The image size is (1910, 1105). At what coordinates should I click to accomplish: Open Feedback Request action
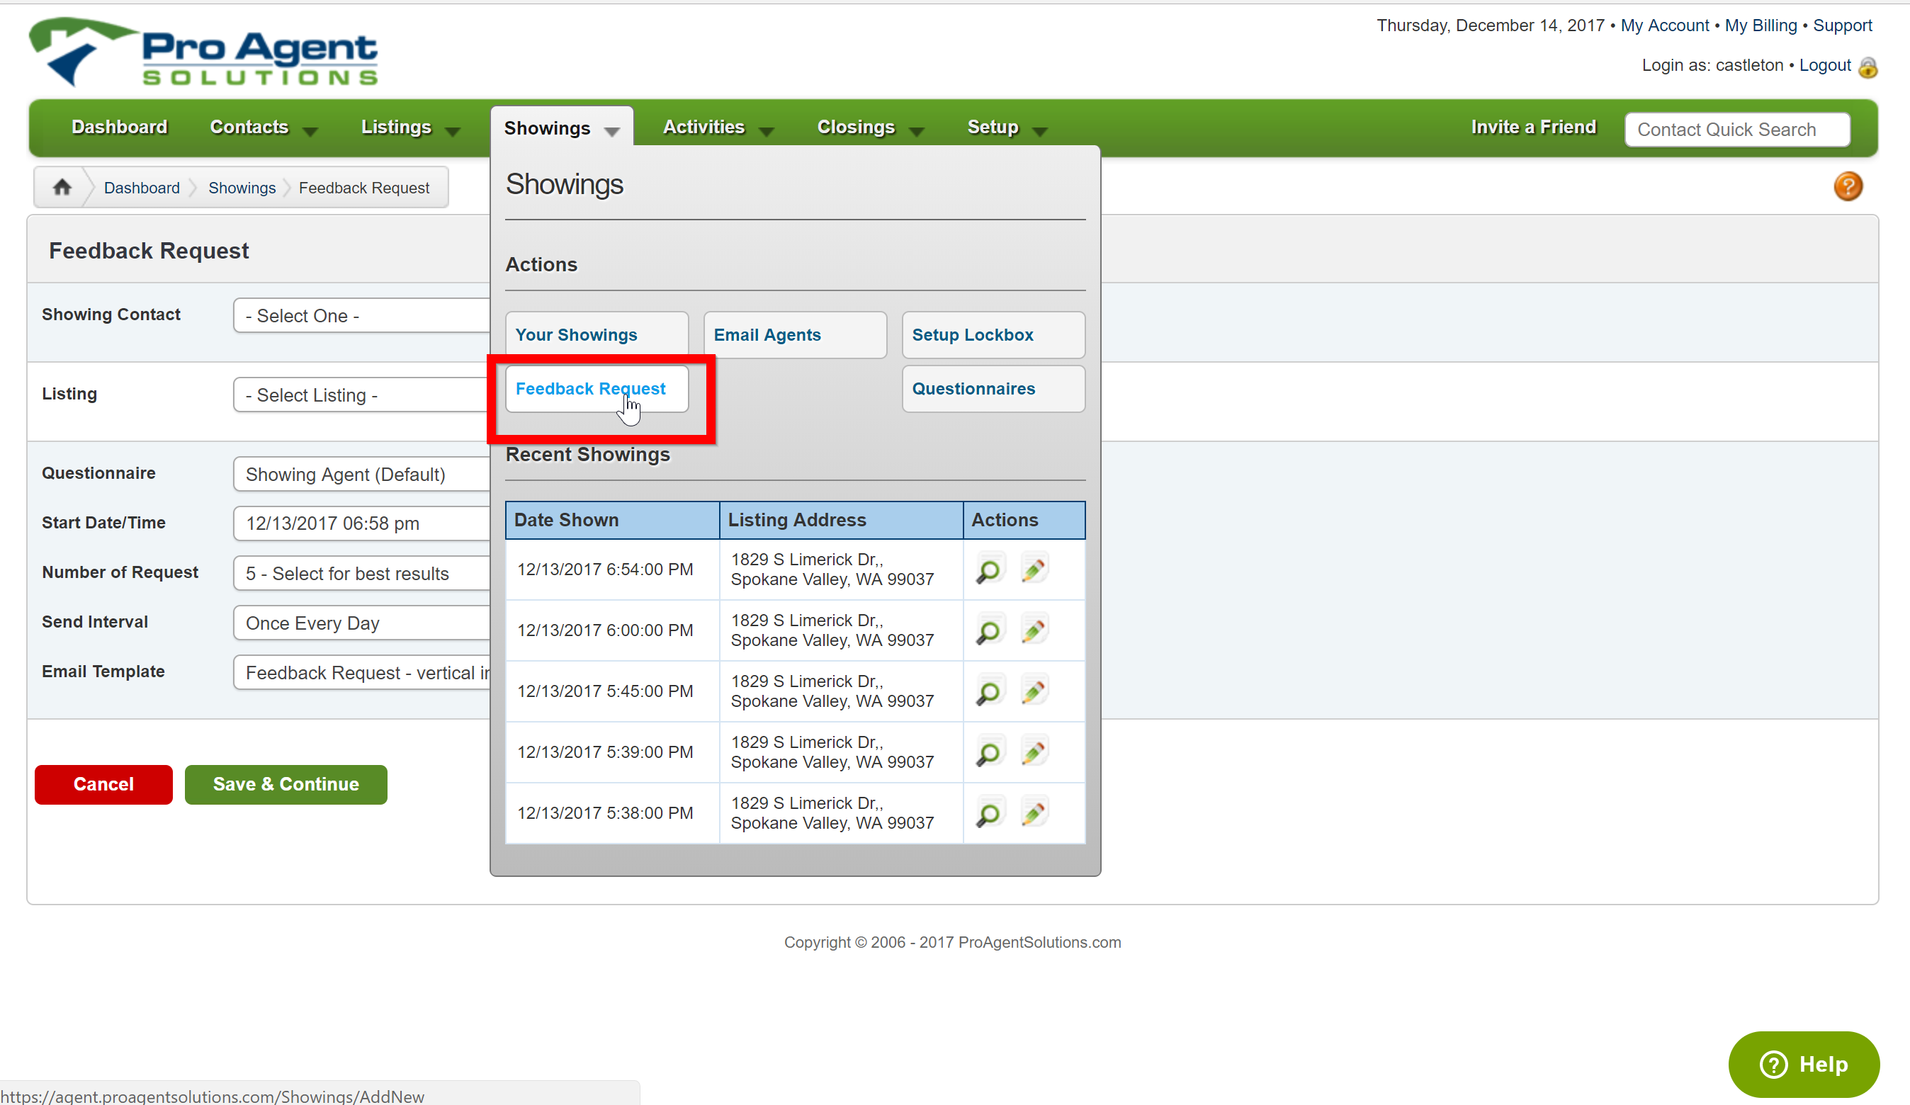click(x=597, y=389)
